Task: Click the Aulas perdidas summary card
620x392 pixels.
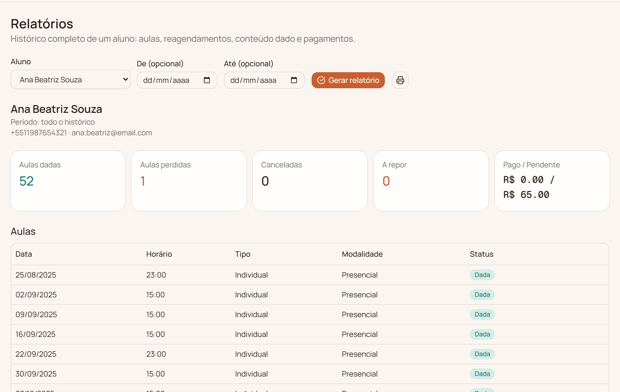Action: pyautogui.click(x=189, y=181)
